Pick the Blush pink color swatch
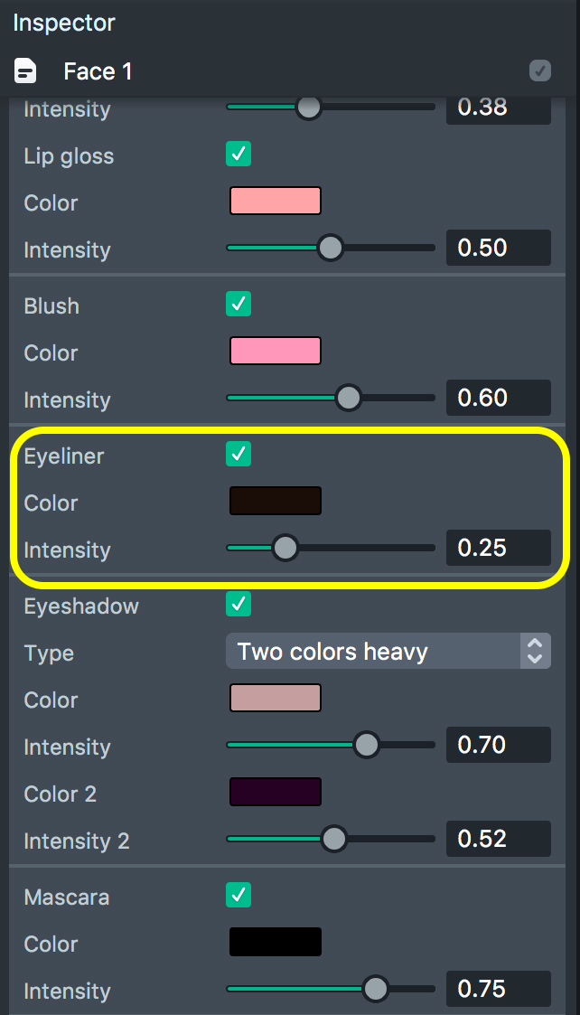This screenshot has height=1015, width=580. click(x=276, y=351)
